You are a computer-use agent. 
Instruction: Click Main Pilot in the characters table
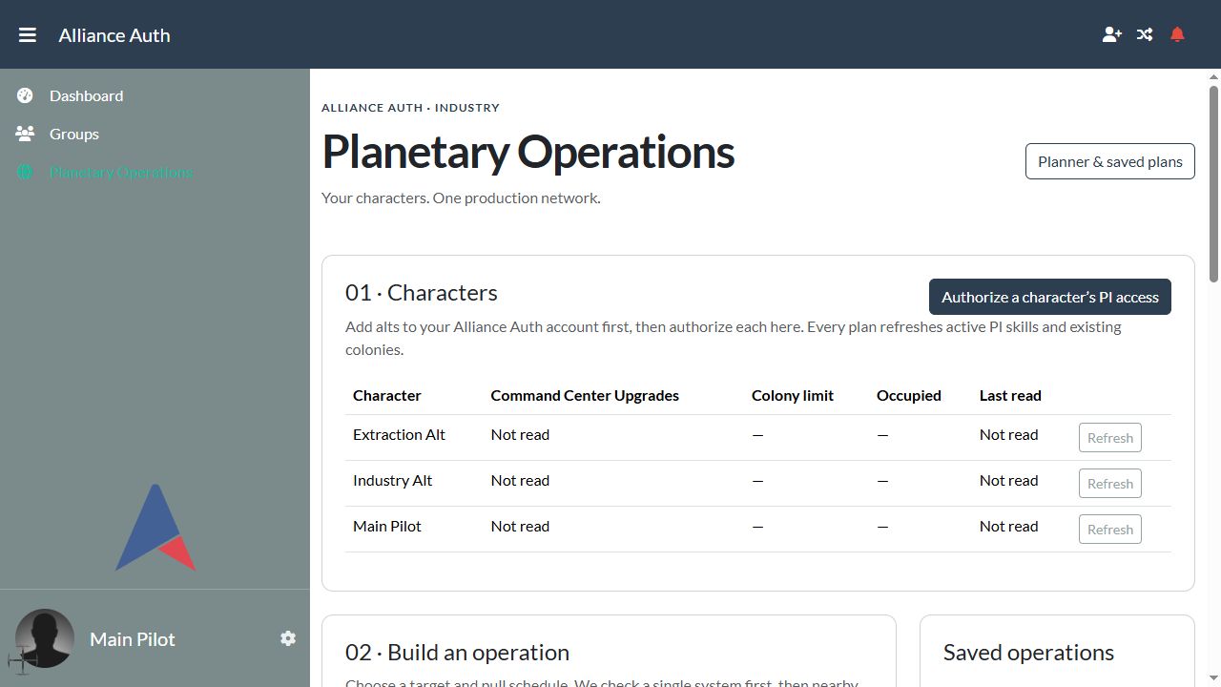(386, 526)
